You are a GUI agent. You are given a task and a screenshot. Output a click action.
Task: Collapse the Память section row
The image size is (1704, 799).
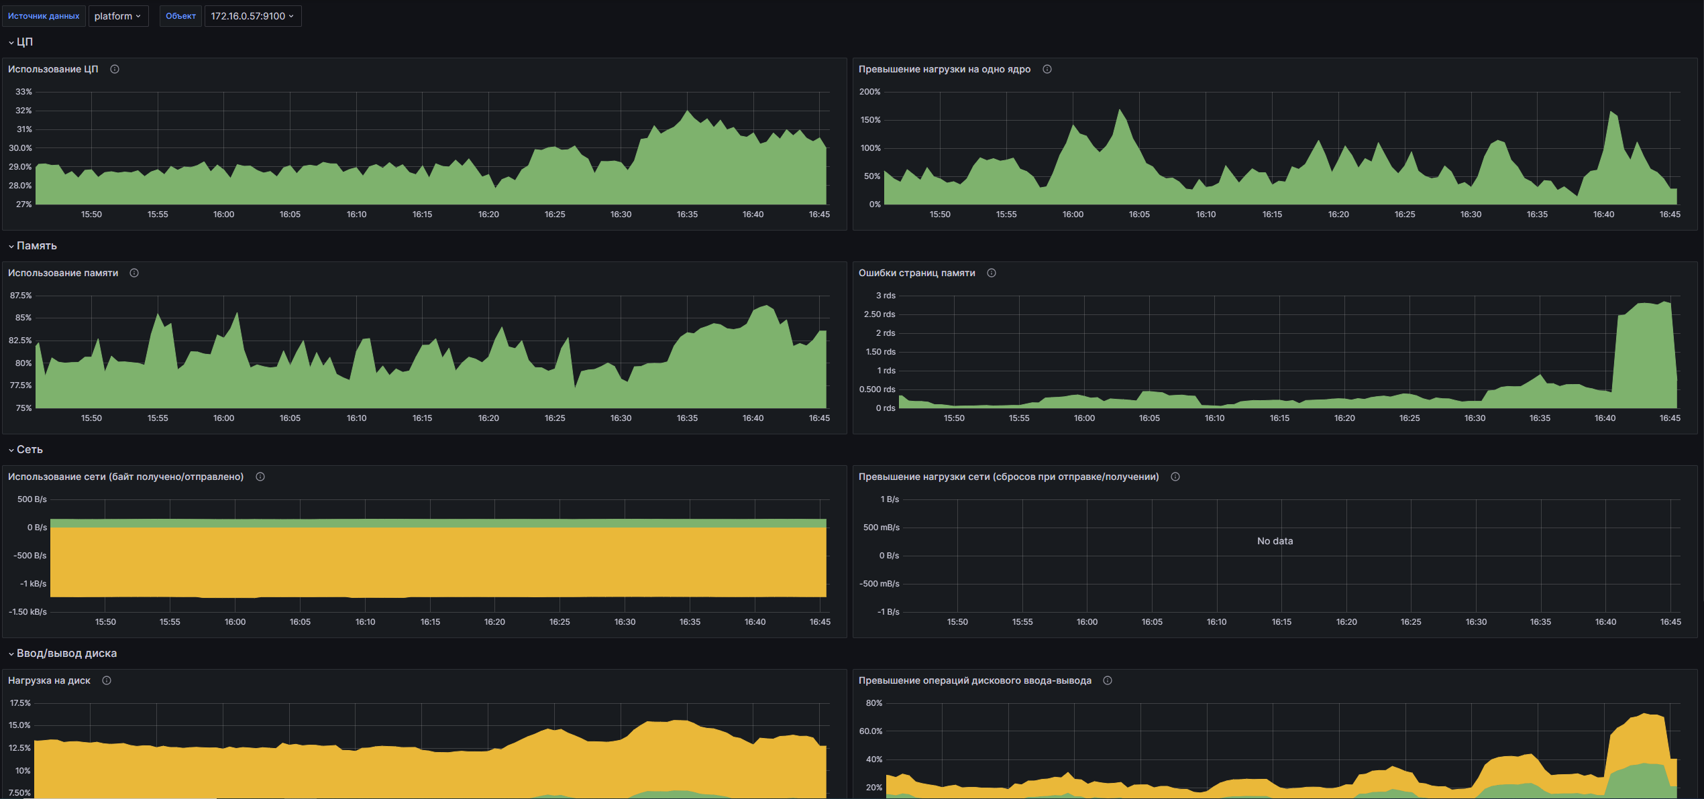tap(33, 246)
